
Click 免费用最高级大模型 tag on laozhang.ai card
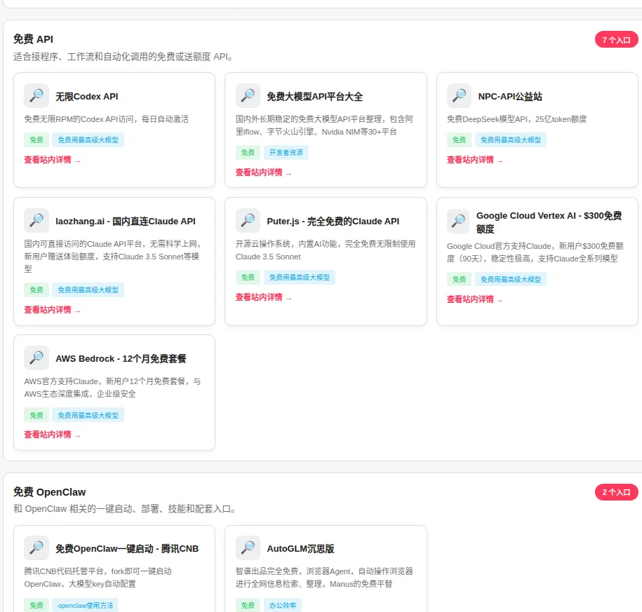[x=88, y=290]
